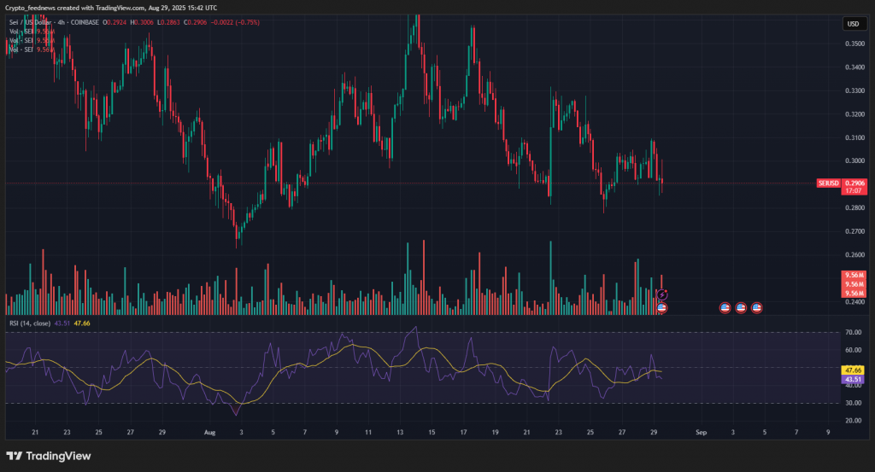
Task: Click the last US flag icon in the future dates area
Action: [x=756, y=307]
